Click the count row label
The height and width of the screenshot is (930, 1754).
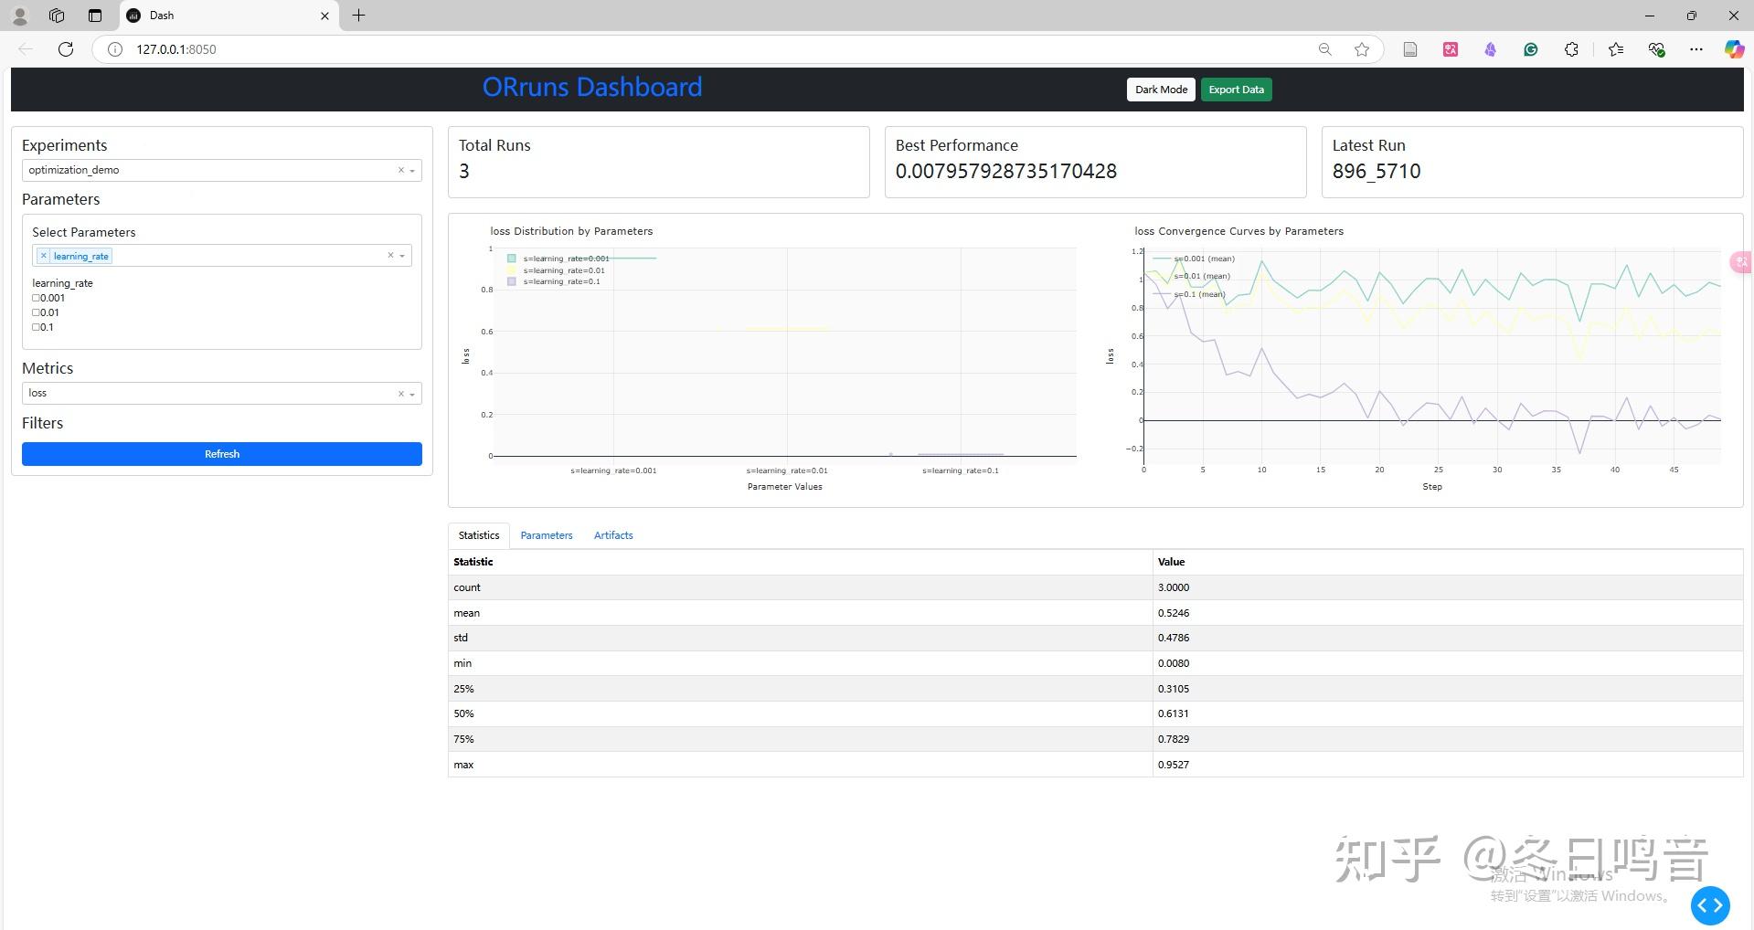click(x=467, y=587)
